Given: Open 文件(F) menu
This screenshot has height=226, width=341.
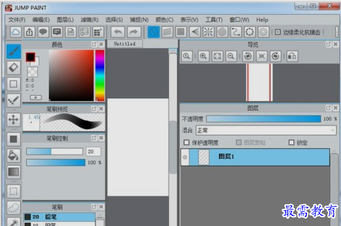Looking at the screenshot, I should (17, 20).
